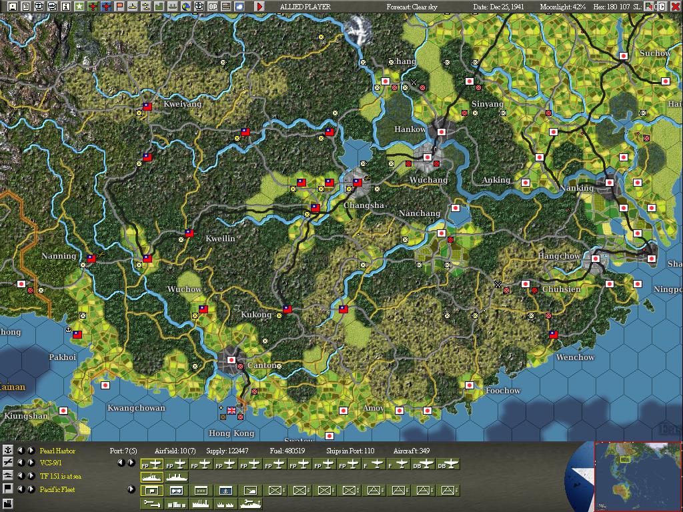Click the globe icon in top toolbar

185,7
